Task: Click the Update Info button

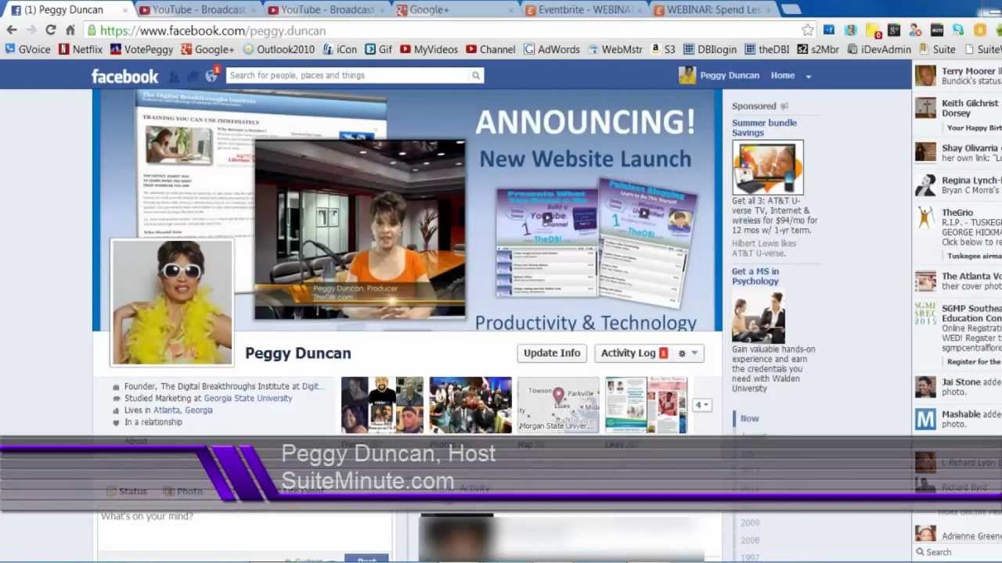Action: pos(552,353)
